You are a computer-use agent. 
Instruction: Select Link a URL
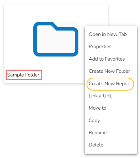[x=100, y=96]
